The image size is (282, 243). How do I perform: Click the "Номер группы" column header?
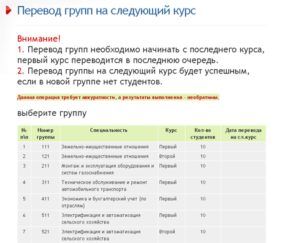click(x=45, y=133)
